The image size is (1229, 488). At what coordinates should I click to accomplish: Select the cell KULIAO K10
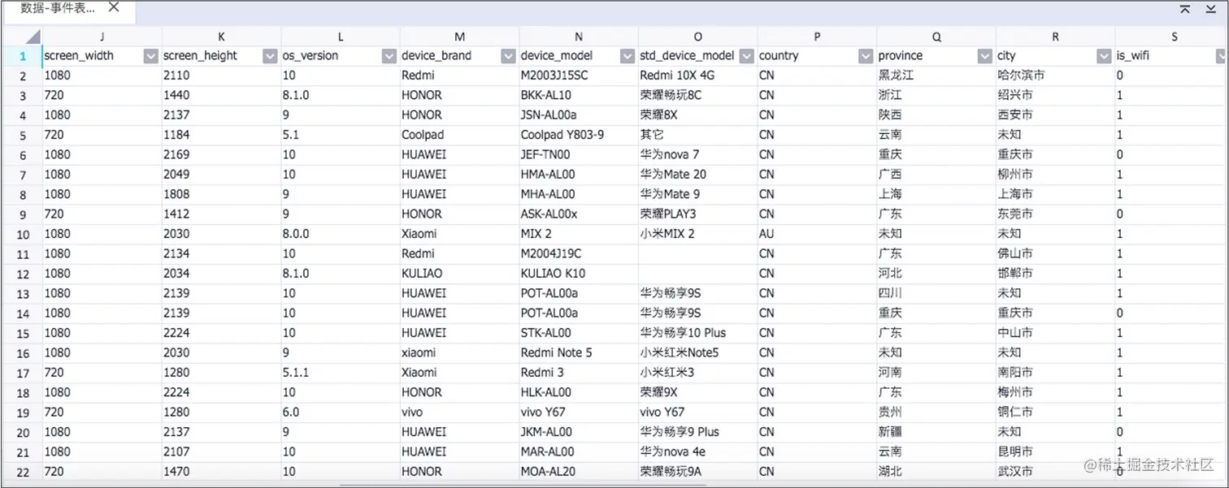click(579, 274)
